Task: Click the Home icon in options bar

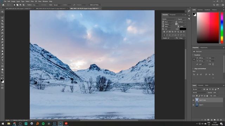Action: (3, 5)
